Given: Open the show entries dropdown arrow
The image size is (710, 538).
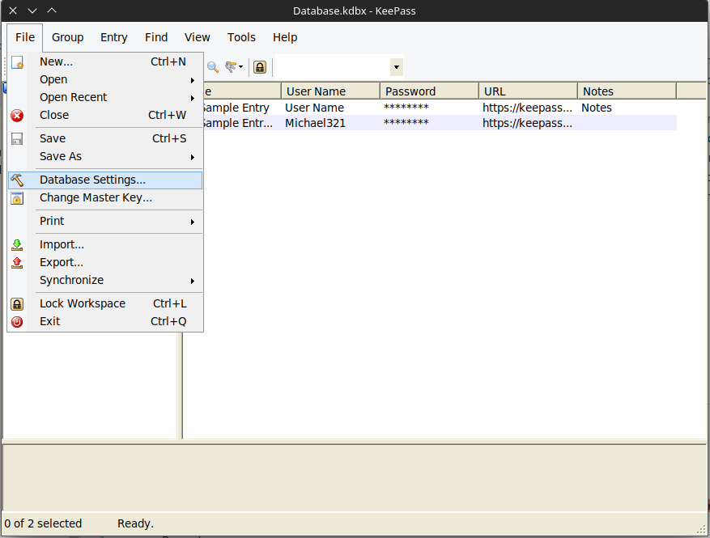Looking at the screenshot, I should coord(241,67).
